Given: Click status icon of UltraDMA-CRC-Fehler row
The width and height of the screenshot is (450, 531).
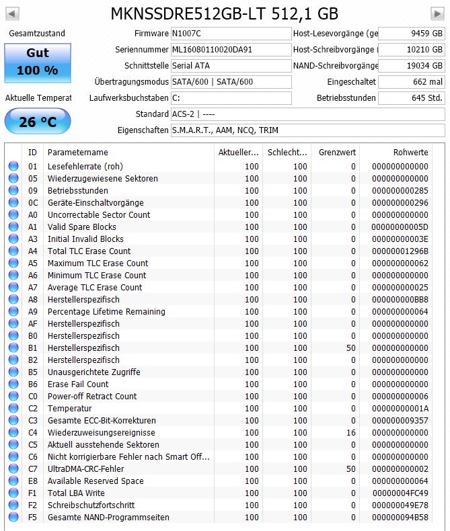Looking at the screenshot, I should click(x=13, y=468).
